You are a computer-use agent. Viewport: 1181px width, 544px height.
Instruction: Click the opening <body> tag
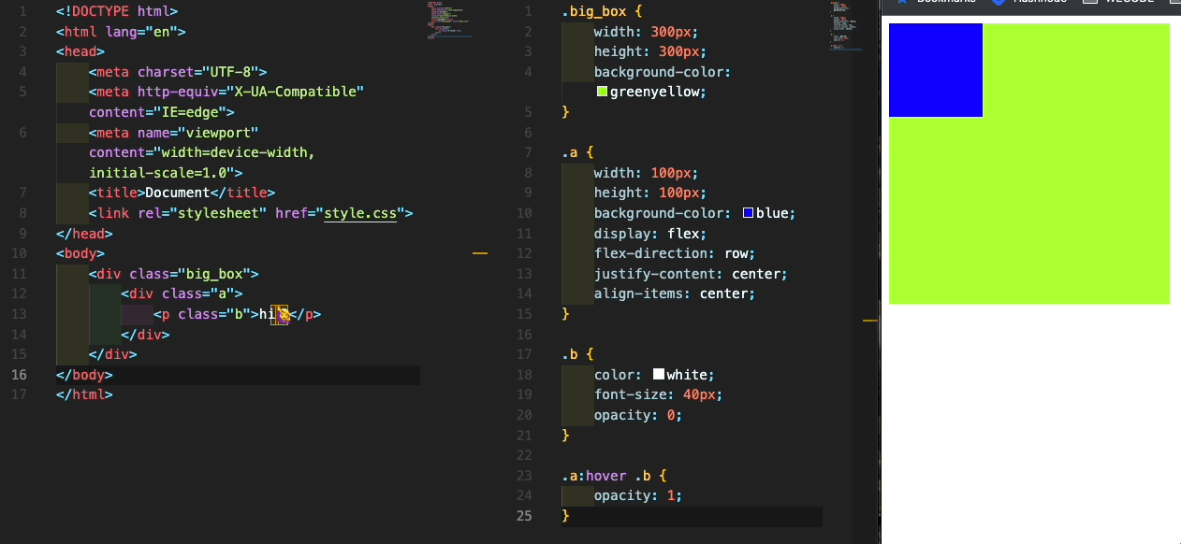[80, 253]
